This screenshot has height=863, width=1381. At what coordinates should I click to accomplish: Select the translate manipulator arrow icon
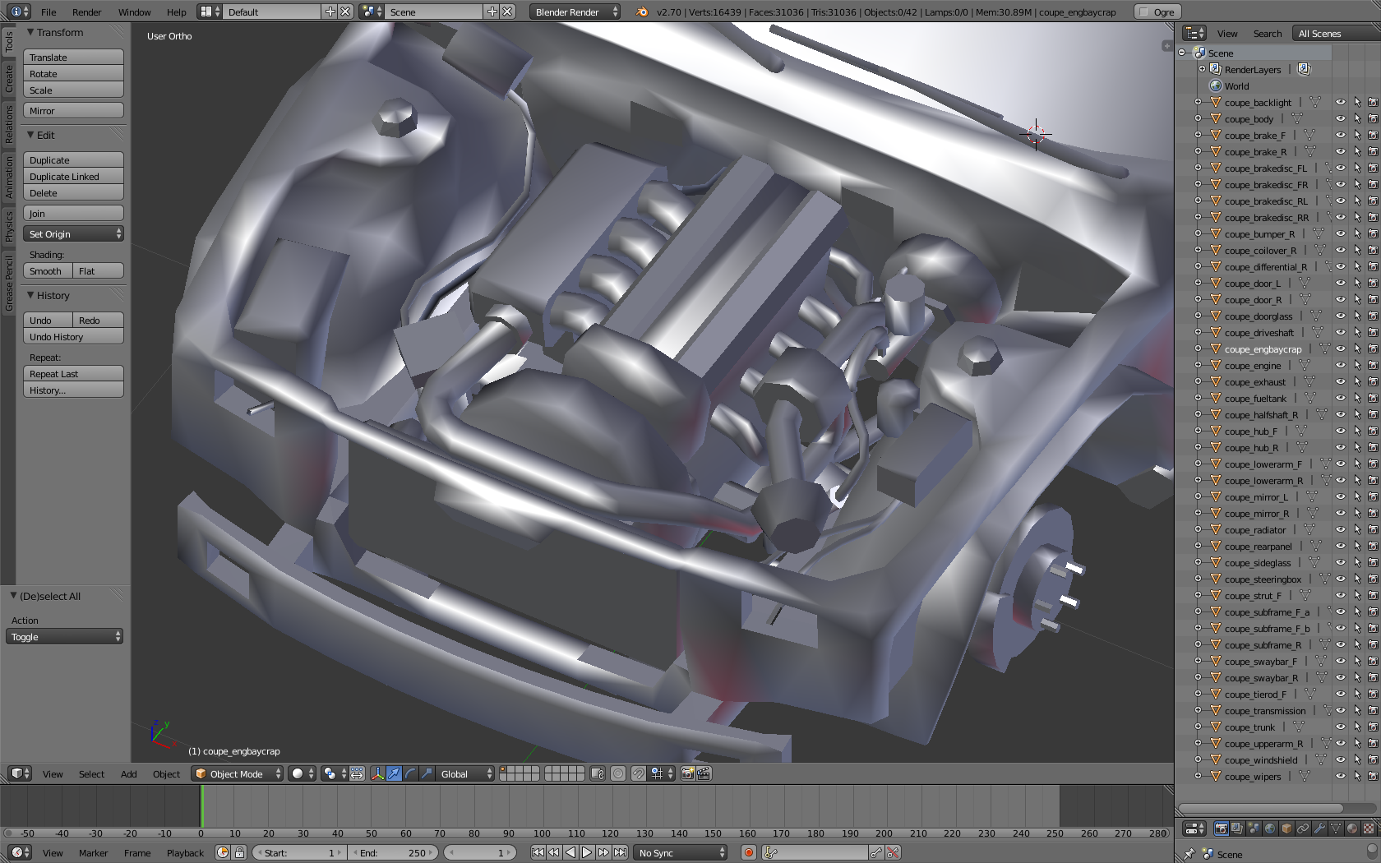[394, 773]
